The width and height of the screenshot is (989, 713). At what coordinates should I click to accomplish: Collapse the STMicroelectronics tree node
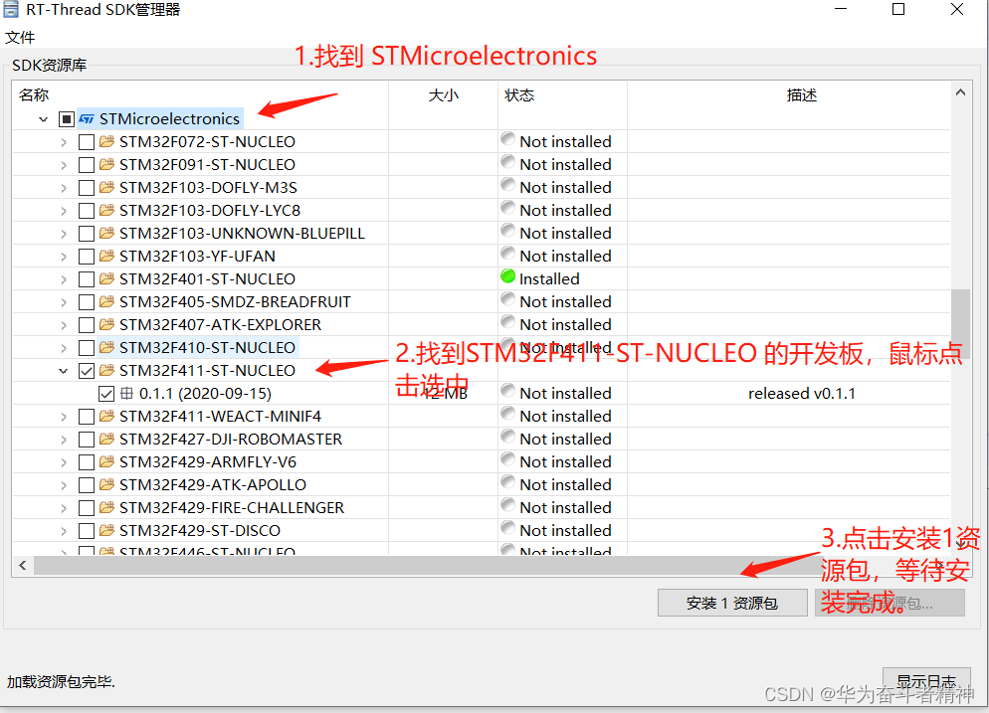point(43,119)
